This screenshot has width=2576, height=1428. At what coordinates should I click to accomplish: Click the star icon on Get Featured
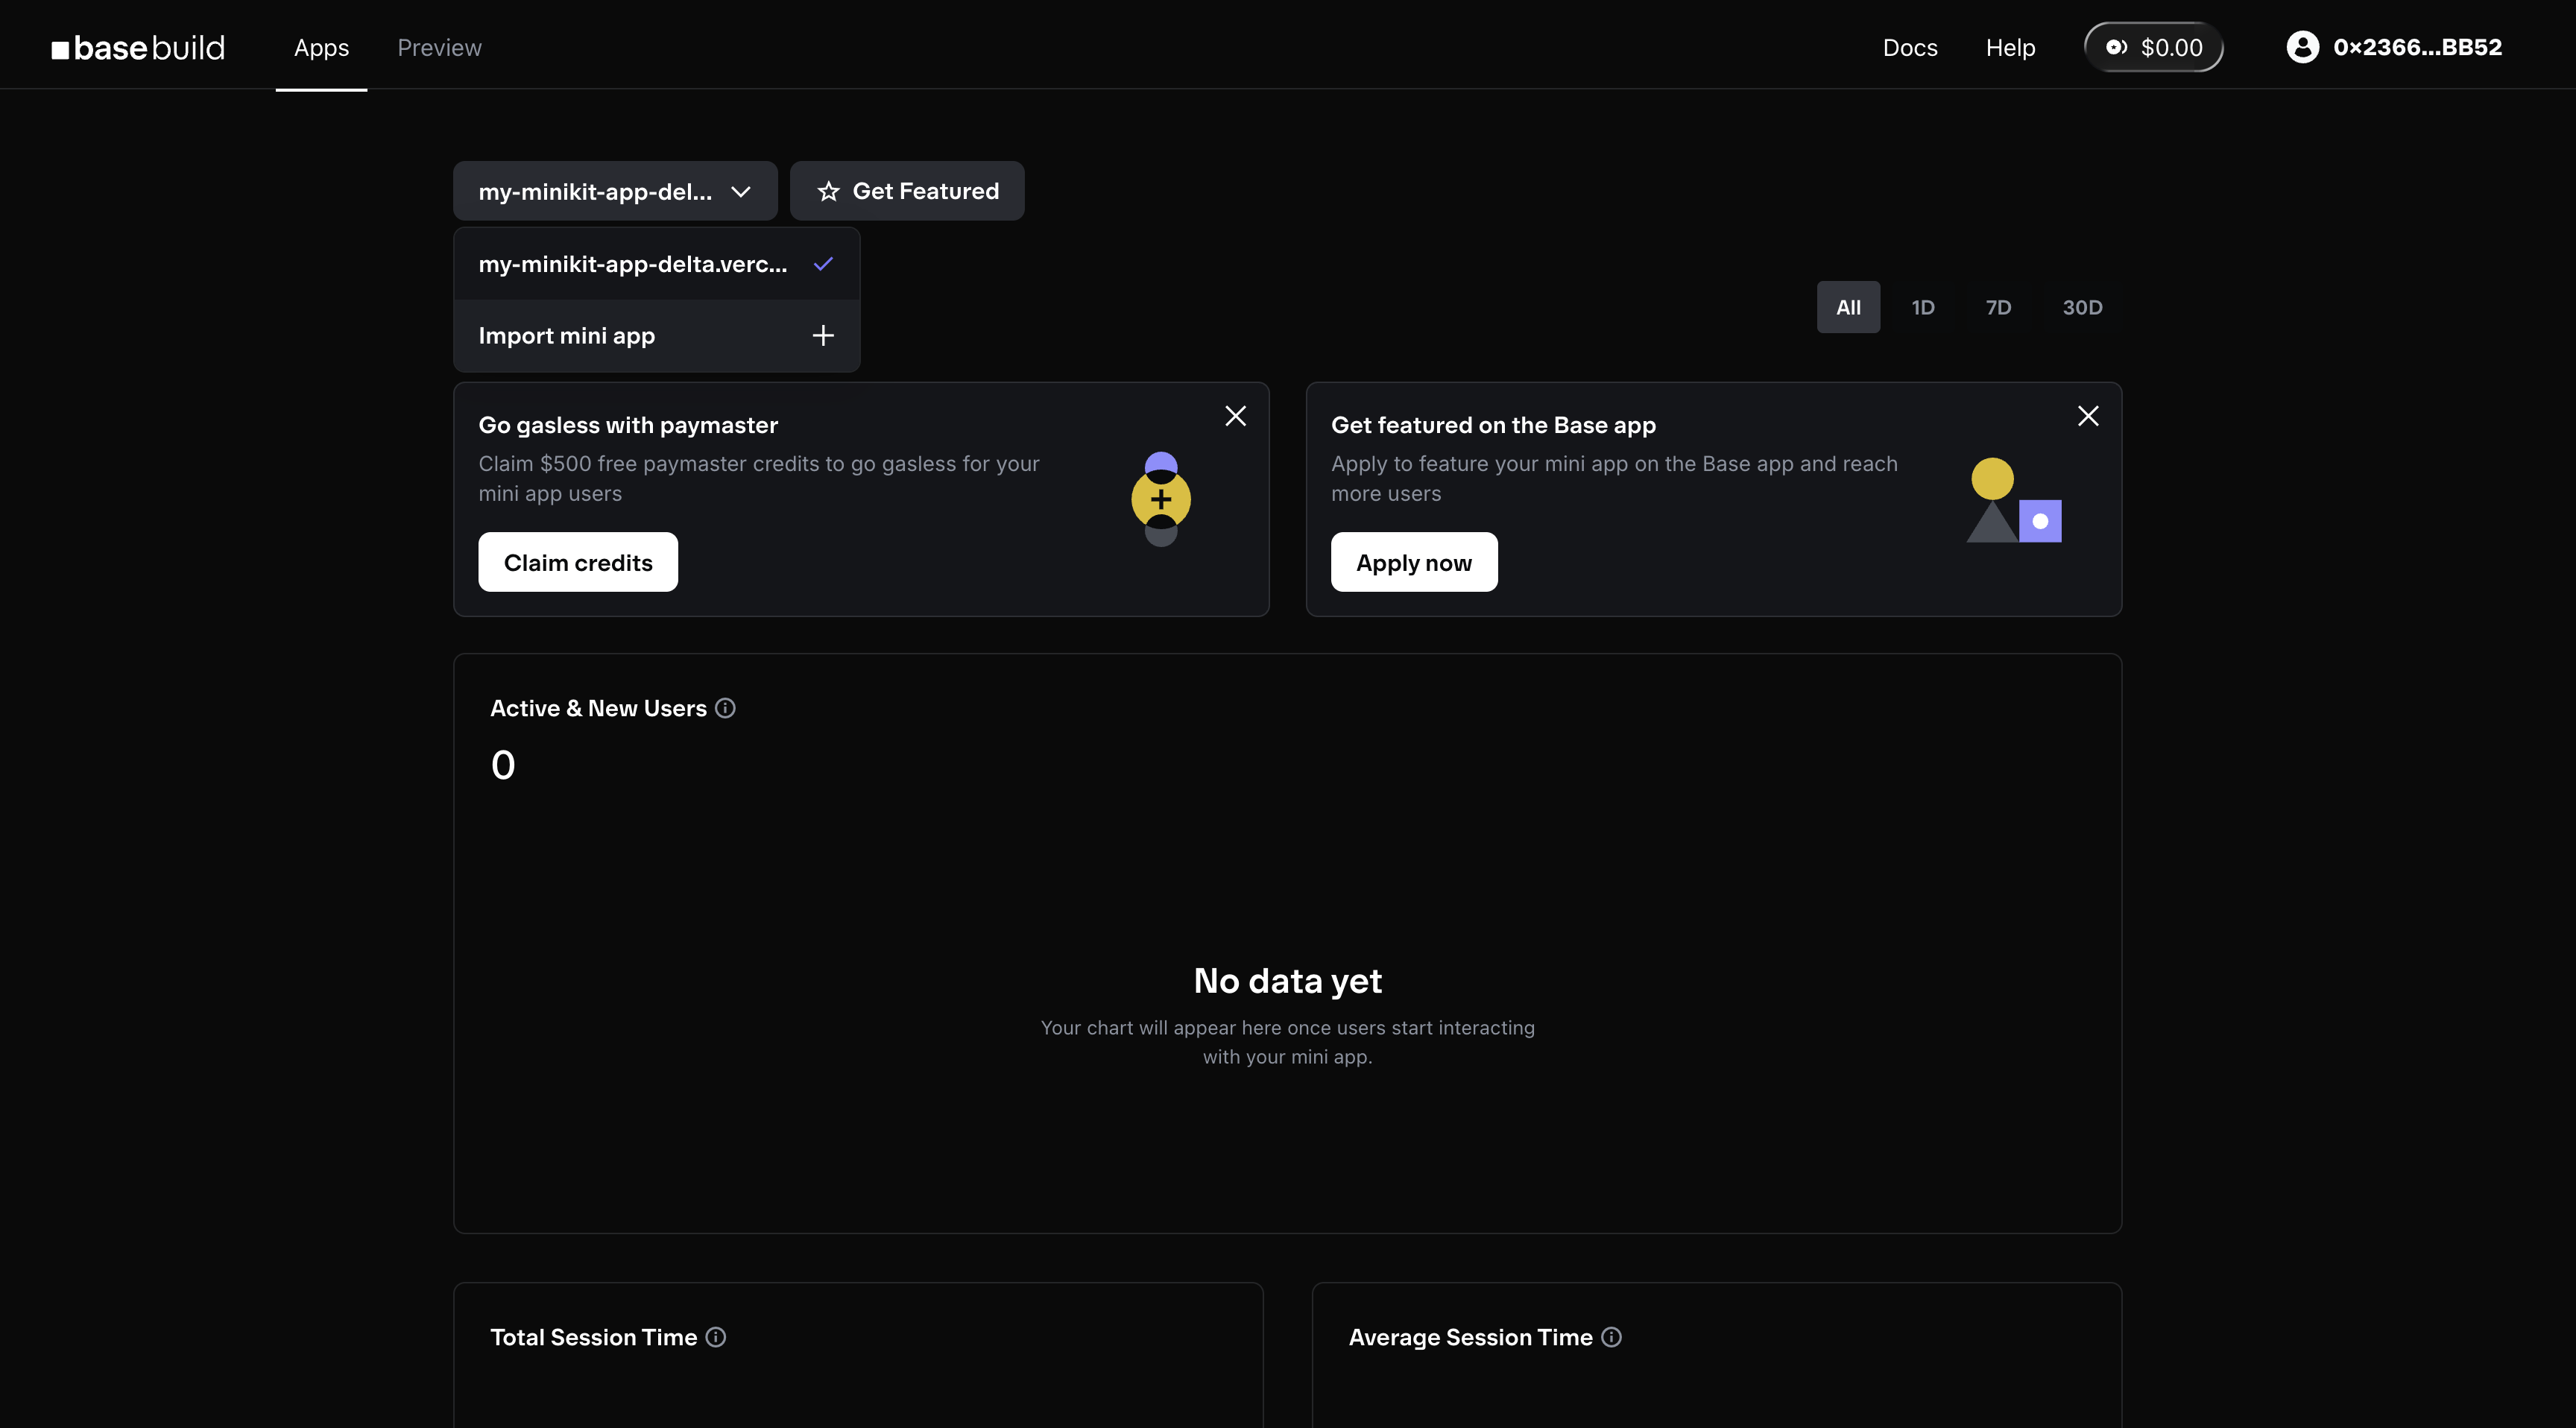click(828, 191)
